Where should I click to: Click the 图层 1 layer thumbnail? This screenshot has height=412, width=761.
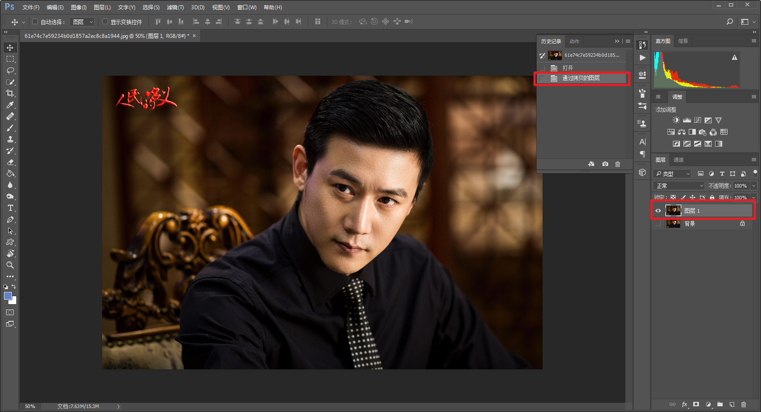[x=673, y=210]
